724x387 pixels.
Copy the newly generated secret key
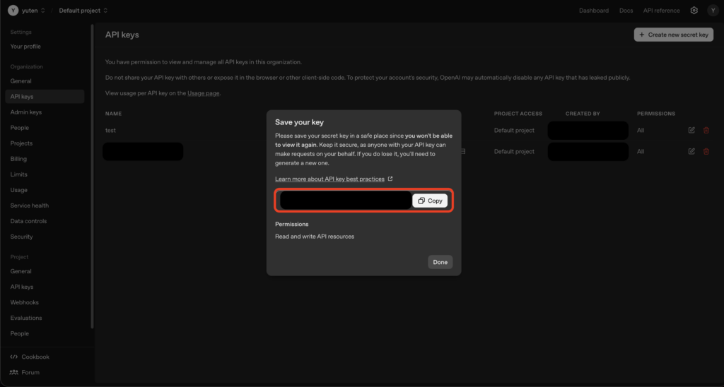pyautogui.click(x=430, y=201)
